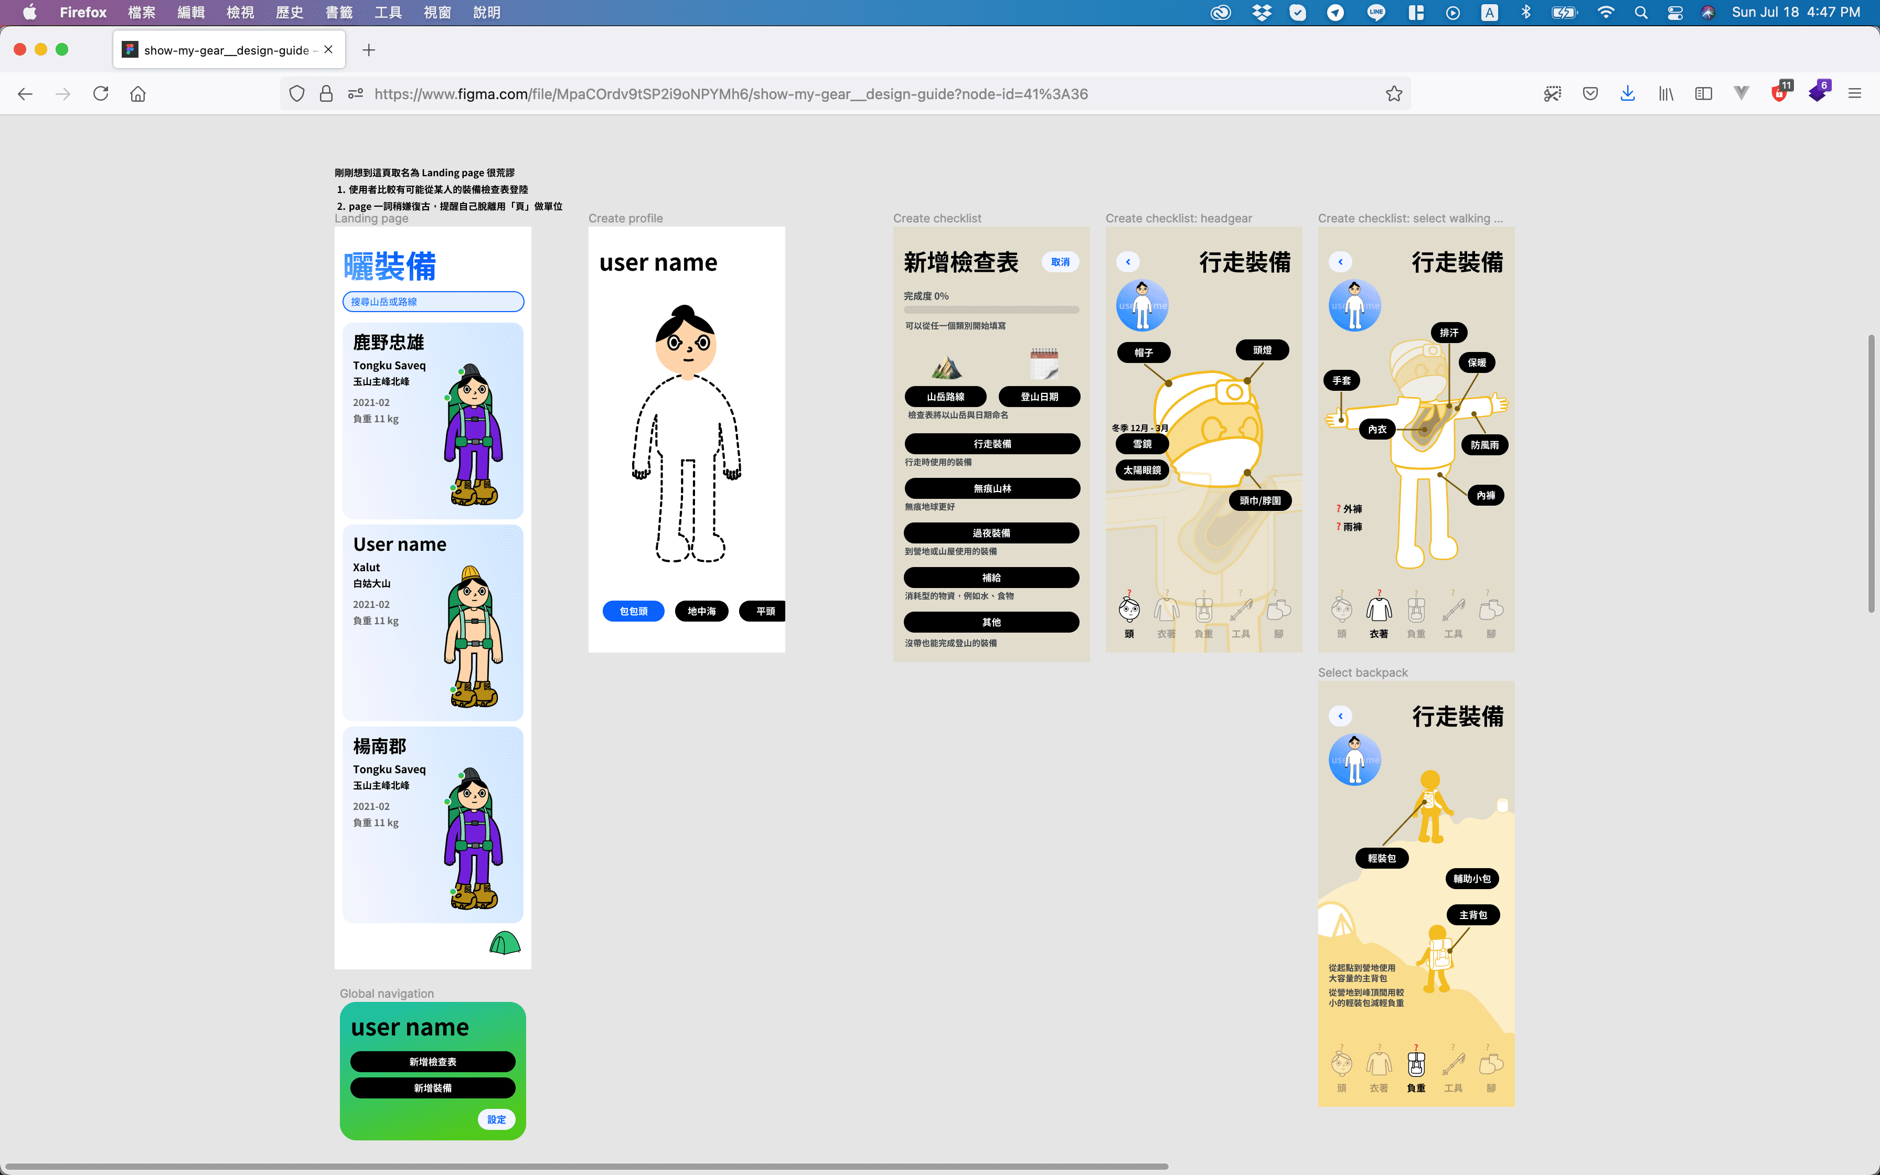Image resolution: width=1880 pixels, height=1175 pixels.
Task: Click the 防風雨 clothing label
Action: click(x=1484, y=444)
